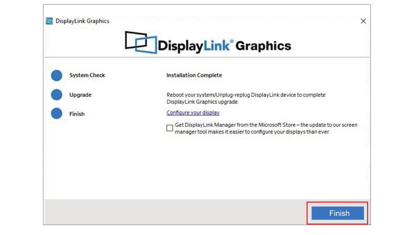The height and width of the screenshot is (235, 416).
Task: Click the reboot your system instruction text
Action: click(246, 95)
